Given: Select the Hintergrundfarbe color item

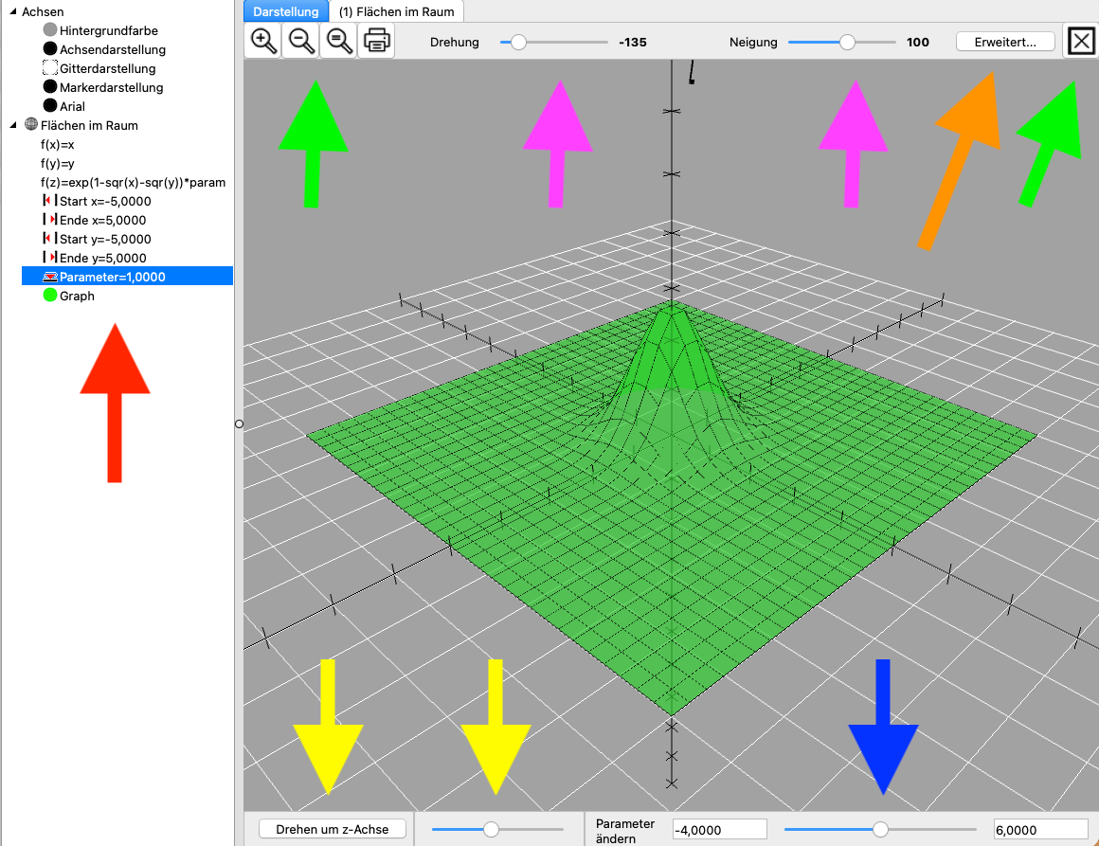Looking at the screenshot, I should (x=108, y=30).
